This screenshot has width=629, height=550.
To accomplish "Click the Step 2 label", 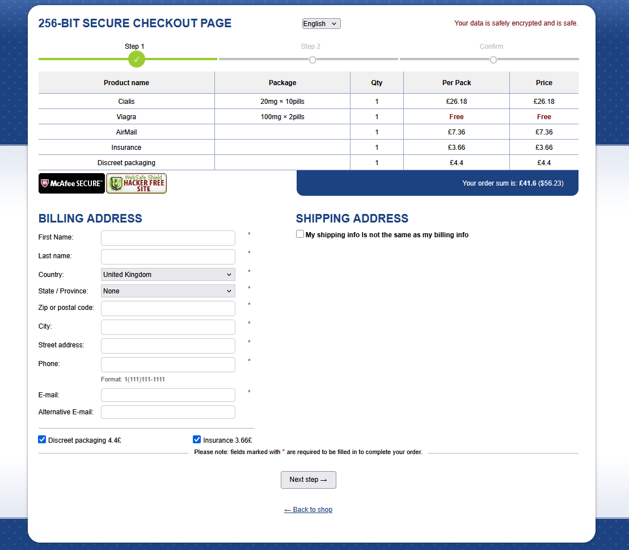I will tap(310, 47).
